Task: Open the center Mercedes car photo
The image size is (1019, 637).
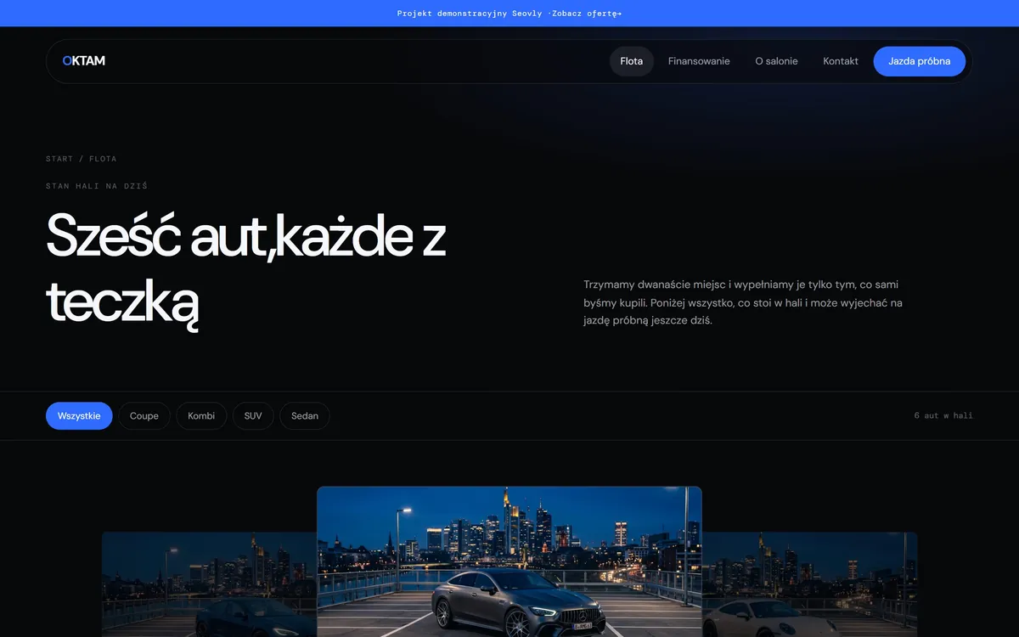Action: click(x=509, y=561)
